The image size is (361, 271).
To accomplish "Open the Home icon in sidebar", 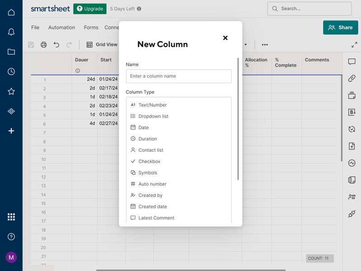I will pos(11,12).
